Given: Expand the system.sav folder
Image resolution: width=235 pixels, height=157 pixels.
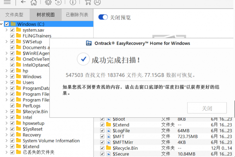Looking at the screenshot, I should (x=7, y=30).
